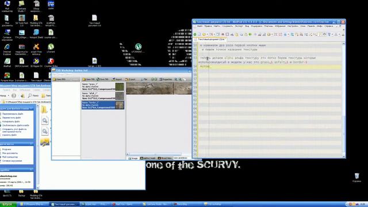The width and height of the screenshot is (368, 207).
Task: Click the Копировать файл link
Action: pyautogui.click(x=11, y=121)
